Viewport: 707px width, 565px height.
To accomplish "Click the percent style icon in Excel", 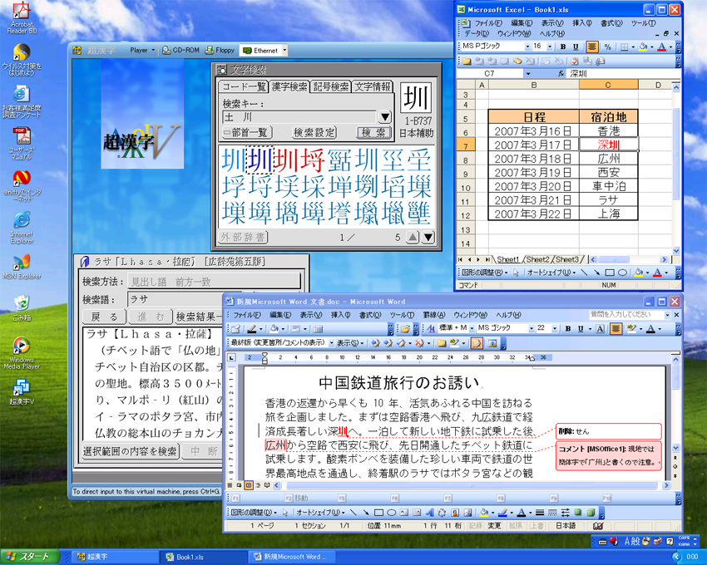I will click(607, 47).
